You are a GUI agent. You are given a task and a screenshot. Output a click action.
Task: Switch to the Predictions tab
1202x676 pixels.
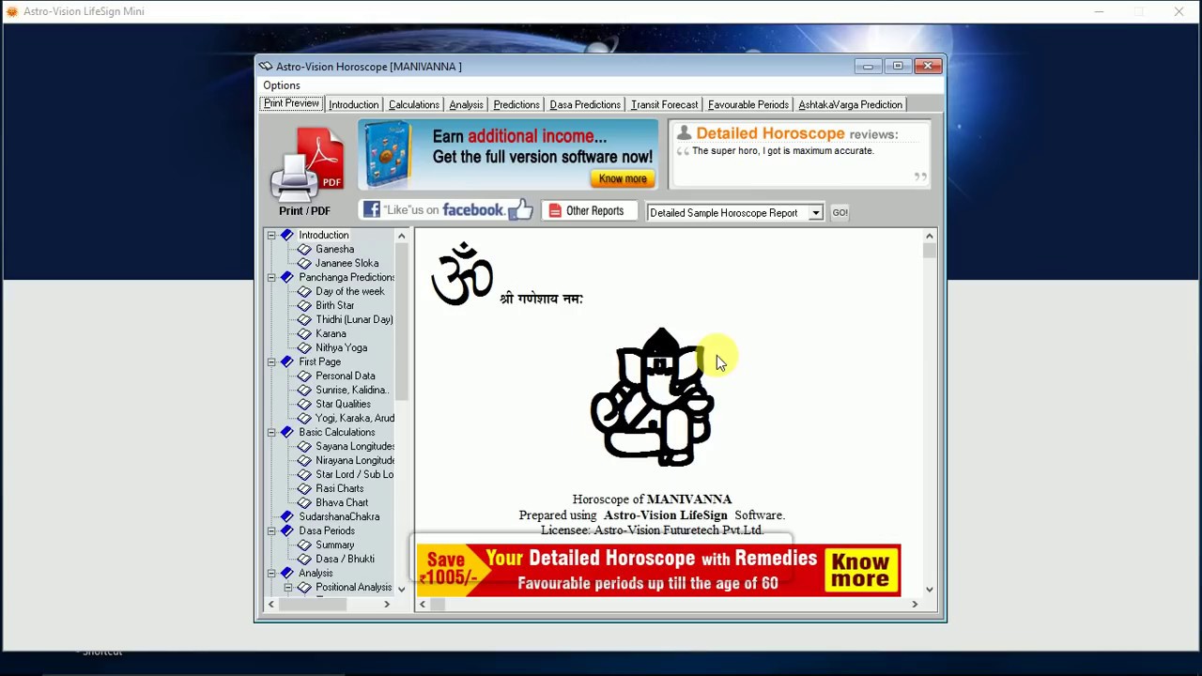click(516, 104)
